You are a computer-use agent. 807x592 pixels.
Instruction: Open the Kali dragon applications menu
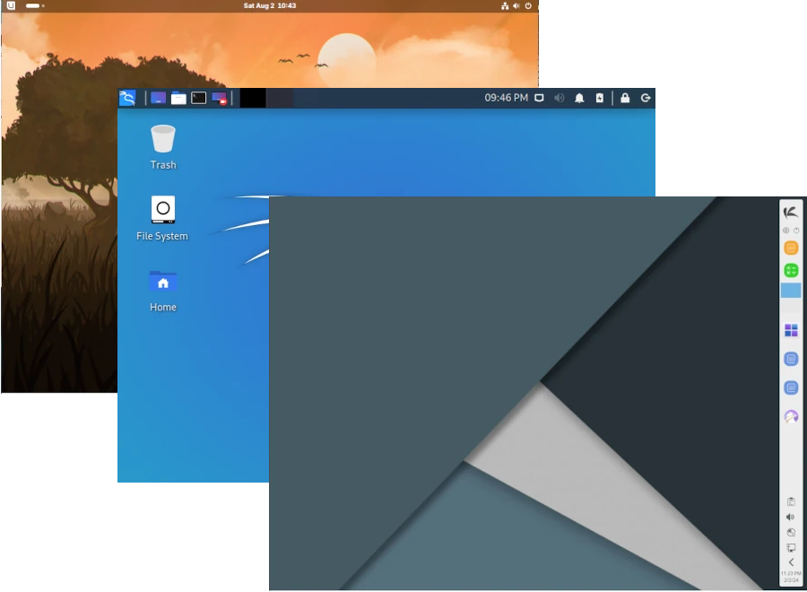click(127, 98)
